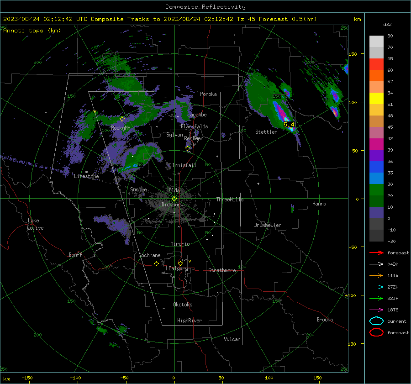Click the purple 36-39 dBZ swatch
The width and height of the screenshot is (411, 384).
376,155
